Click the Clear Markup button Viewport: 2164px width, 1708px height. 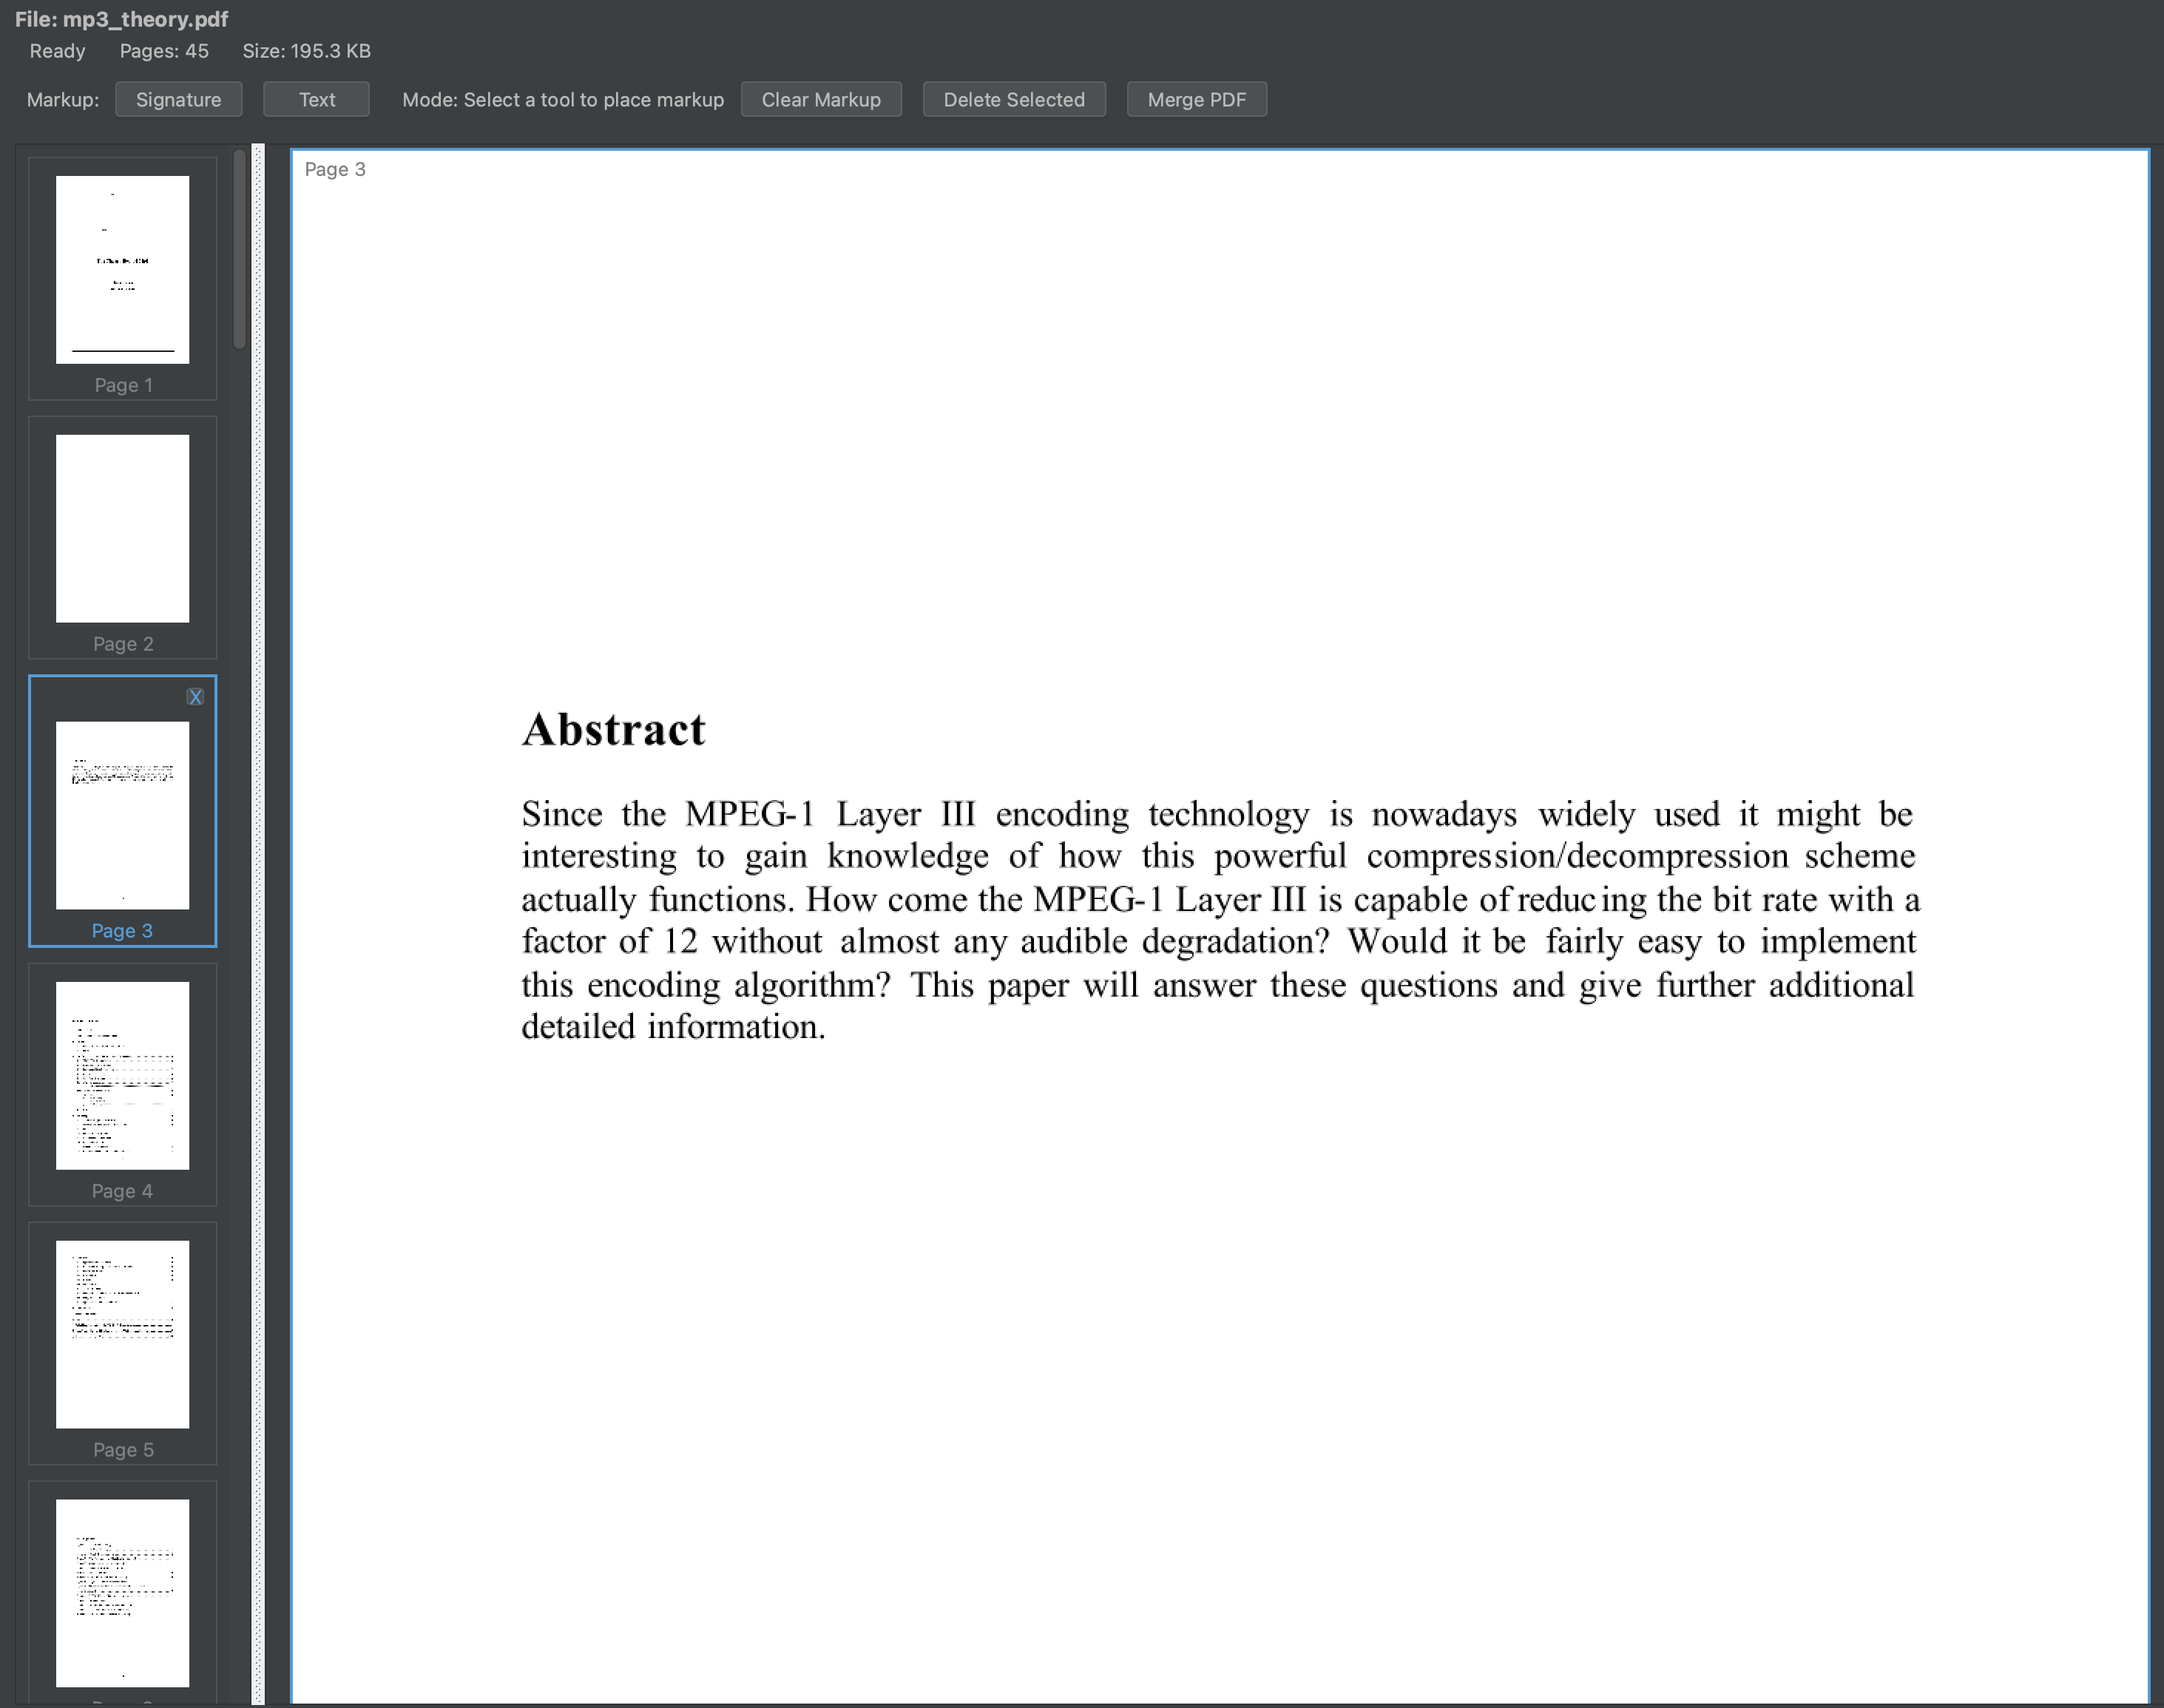pos(821,99)
